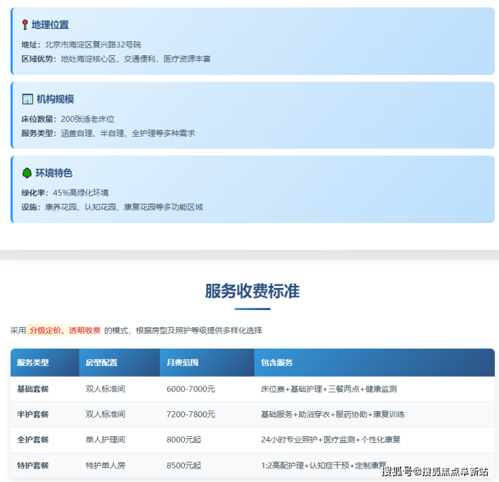Select the 全护套餐 table row label
The height and width of the screenshot is (482, 499).
pyautogui.click(x=33, y=440)
